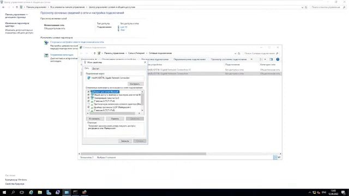Click Переименование подключения toolbar item
The width and height of the screenshot is (349, 196).
pos(190,59)
